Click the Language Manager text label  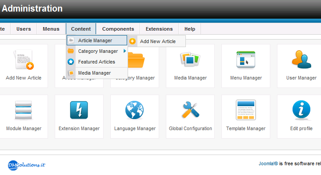click(135, 128)
